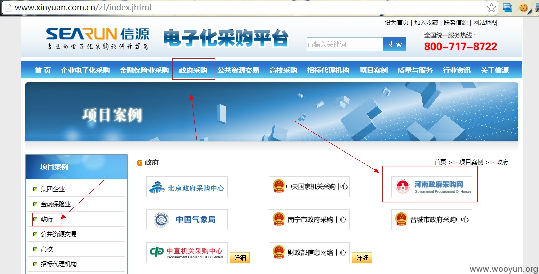Open 政府采购 navigation item

click(x=193, y=70)
